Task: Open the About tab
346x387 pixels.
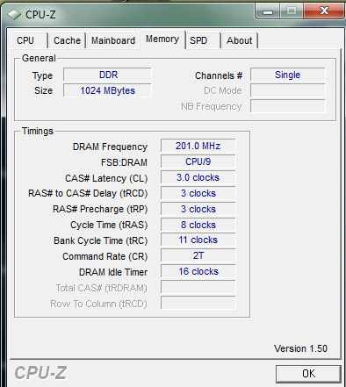Action: click(x=240, y=40)
